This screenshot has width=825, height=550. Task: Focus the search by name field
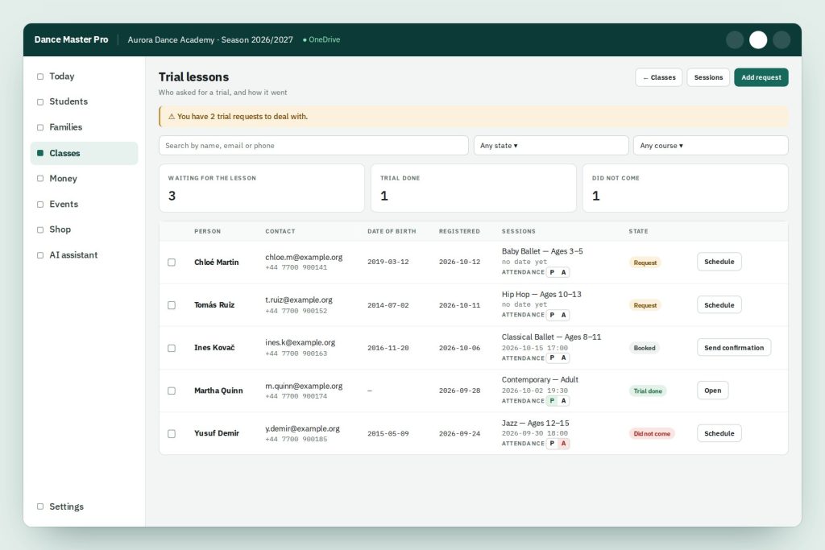point(313,146)
